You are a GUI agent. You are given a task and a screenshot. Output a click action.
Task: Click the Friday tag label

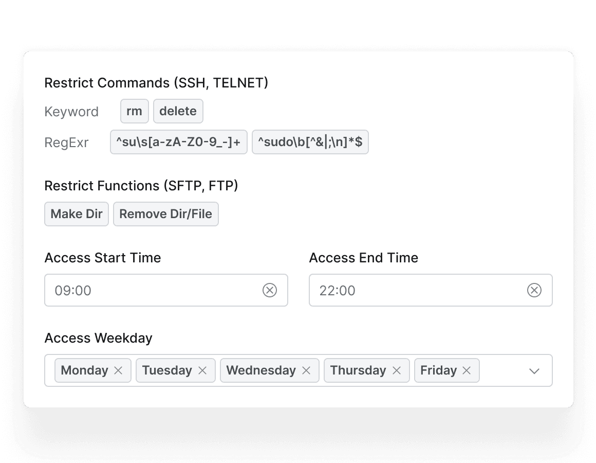click(438, 370)
